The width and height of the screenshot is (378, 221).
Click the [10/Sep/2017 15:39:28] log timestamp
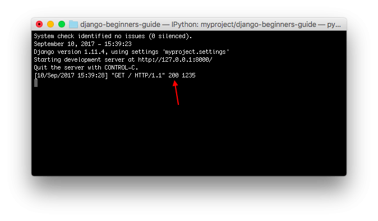pos(71,75)
